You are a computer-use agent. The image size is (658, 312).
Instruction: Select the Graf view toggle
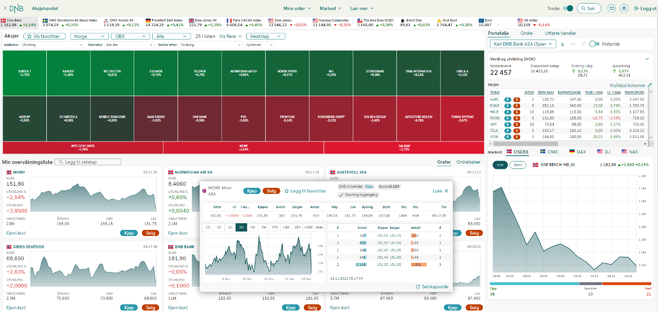point(500,165)
